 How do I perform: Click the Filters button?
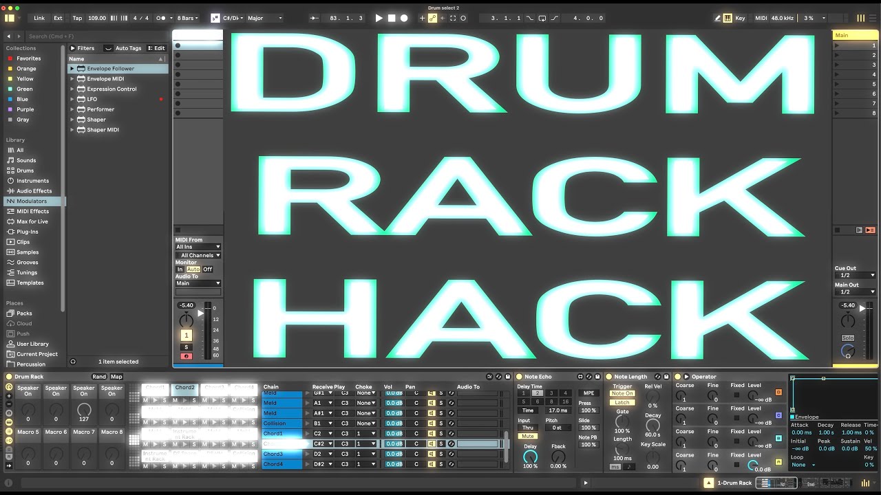click(83, 48)
